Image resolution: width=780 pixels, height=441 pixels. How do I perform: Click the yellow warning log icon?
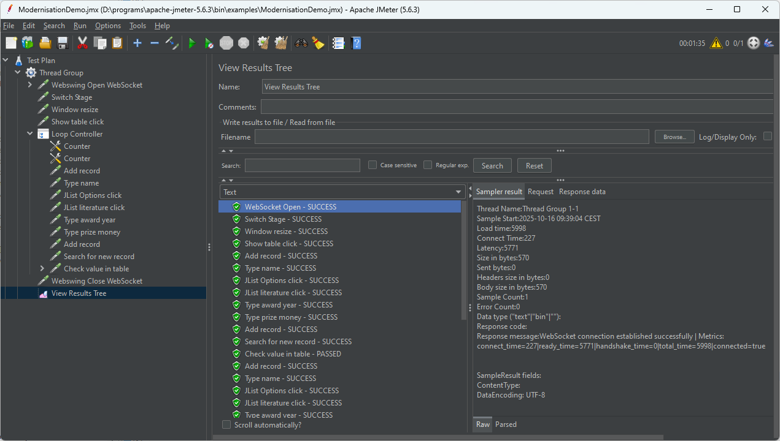click(716, 43)
